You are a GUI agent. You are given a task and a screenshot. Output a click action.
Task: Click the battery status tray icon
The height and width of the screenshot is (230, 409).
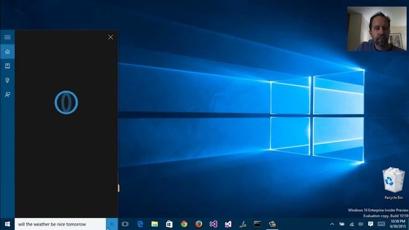coord(342,224)
